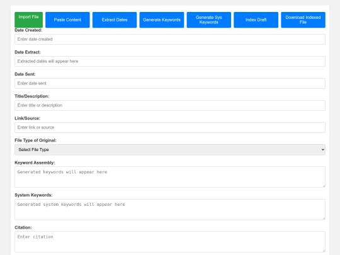Click the Date Created label
Viewport: 340px width, 255px height.
pos(28,30)
